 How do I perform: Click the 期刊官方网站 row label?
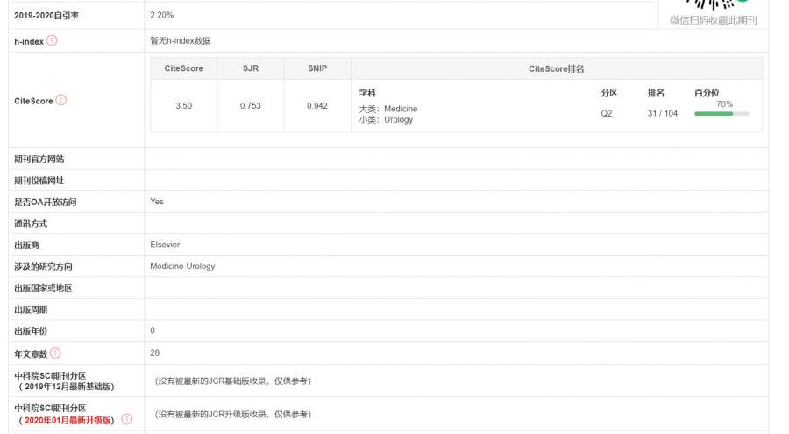tap(39, 159)
